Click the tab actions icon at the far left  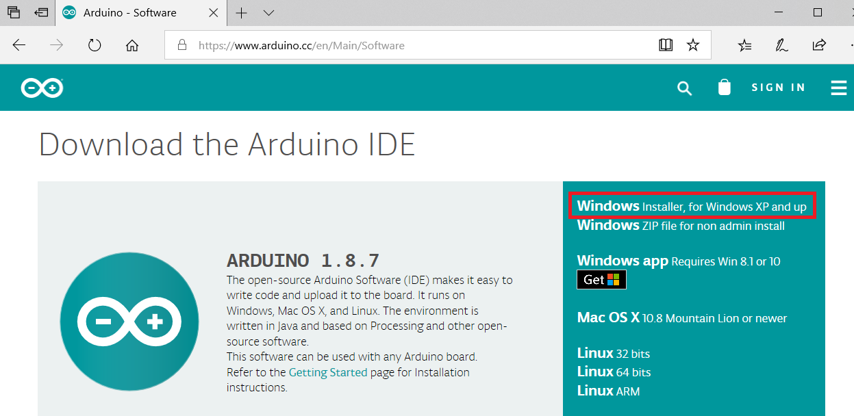(x=14, y=12)
